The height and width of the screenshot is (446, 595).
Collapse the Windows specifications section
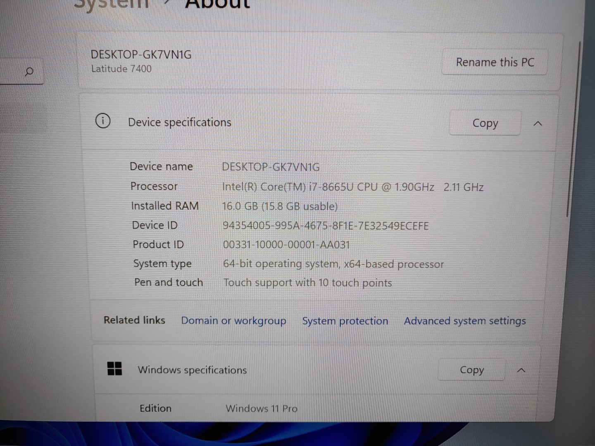[521, 370]
